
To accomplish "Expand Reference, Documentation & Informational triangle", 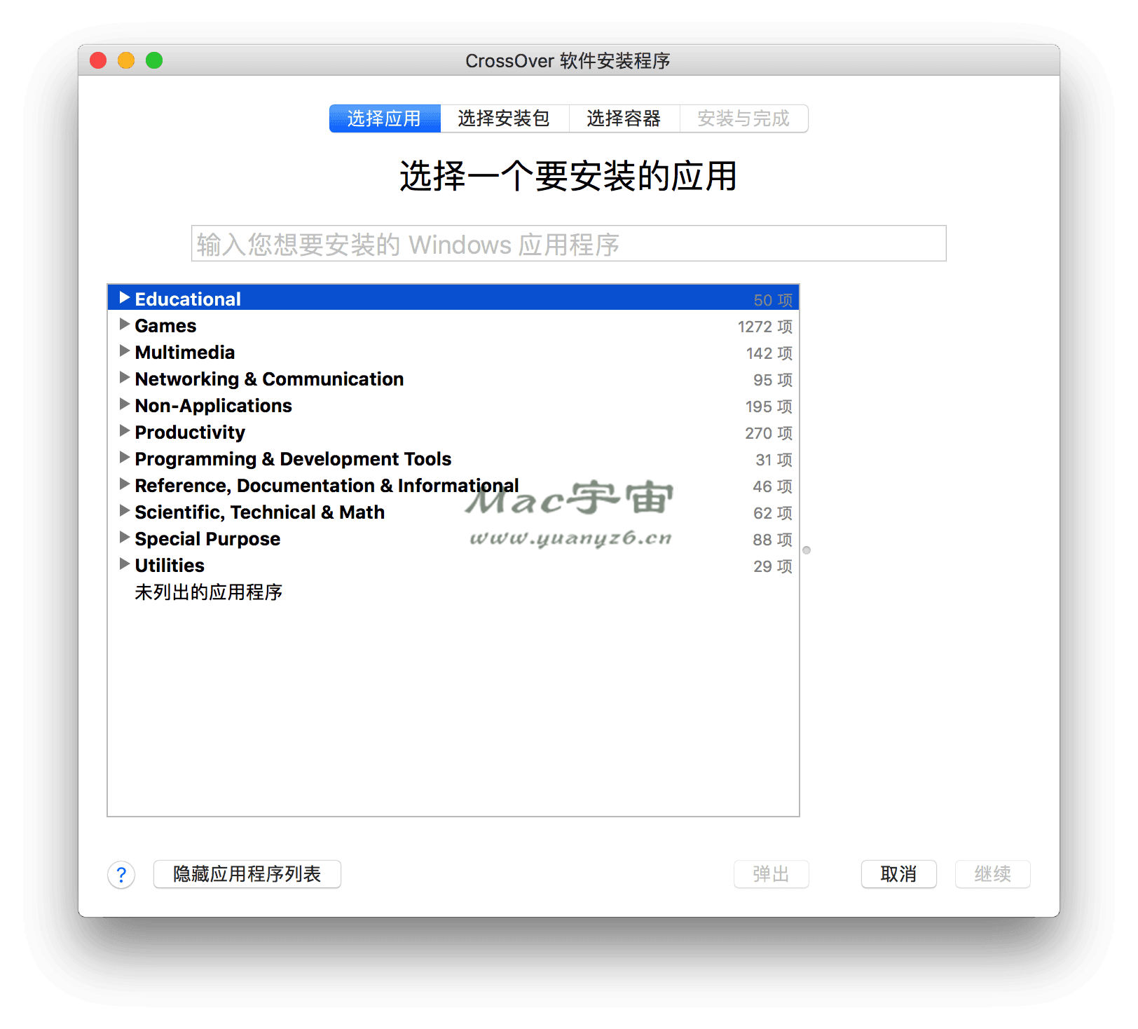I will pos(125,484).
